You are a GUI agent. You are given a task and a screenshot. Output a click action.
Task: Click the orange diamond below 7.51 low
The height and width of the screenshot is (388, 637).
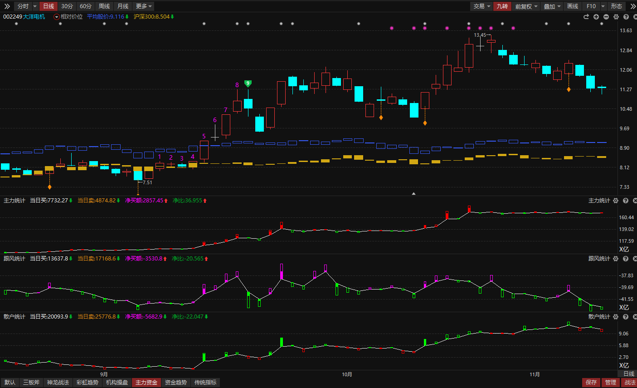pyautogui.click(x=138, y=194)
